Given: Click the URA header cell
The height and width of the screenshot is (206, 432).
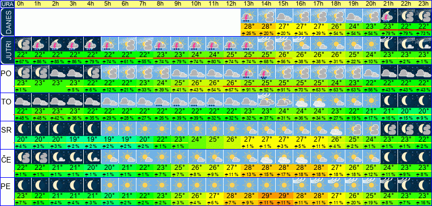Looking at the screenshot, I should [x=7, y=4].
